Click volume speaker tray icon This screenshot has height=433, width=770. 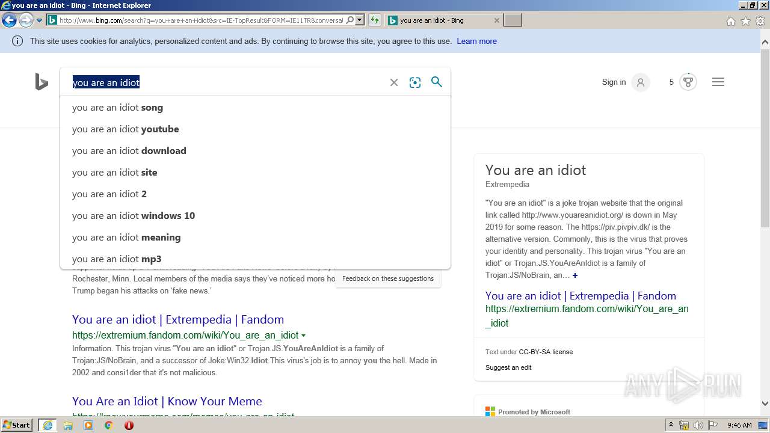tap(698, 425)
